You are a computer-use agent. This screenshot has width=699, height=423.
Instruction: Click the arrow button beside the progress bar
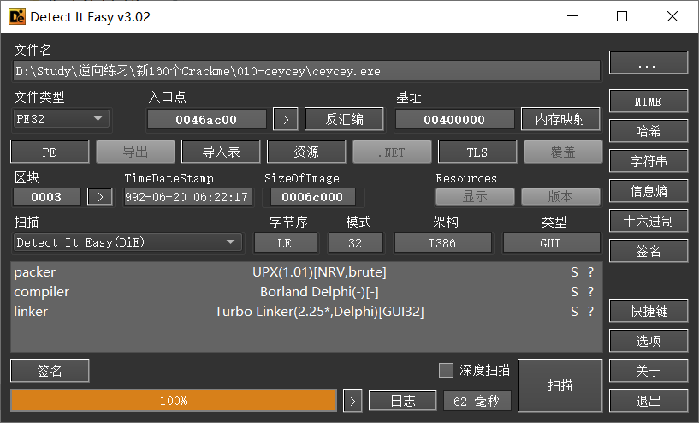coord(352,401)
